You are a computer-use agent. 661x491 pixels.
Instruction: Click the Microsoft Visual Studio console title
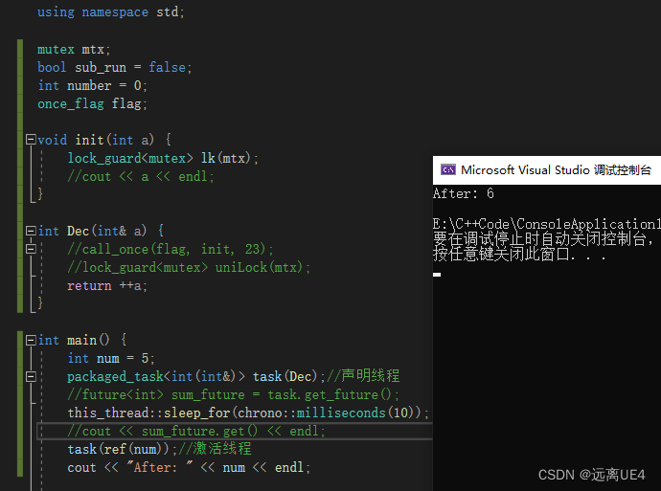pos(556,170)
